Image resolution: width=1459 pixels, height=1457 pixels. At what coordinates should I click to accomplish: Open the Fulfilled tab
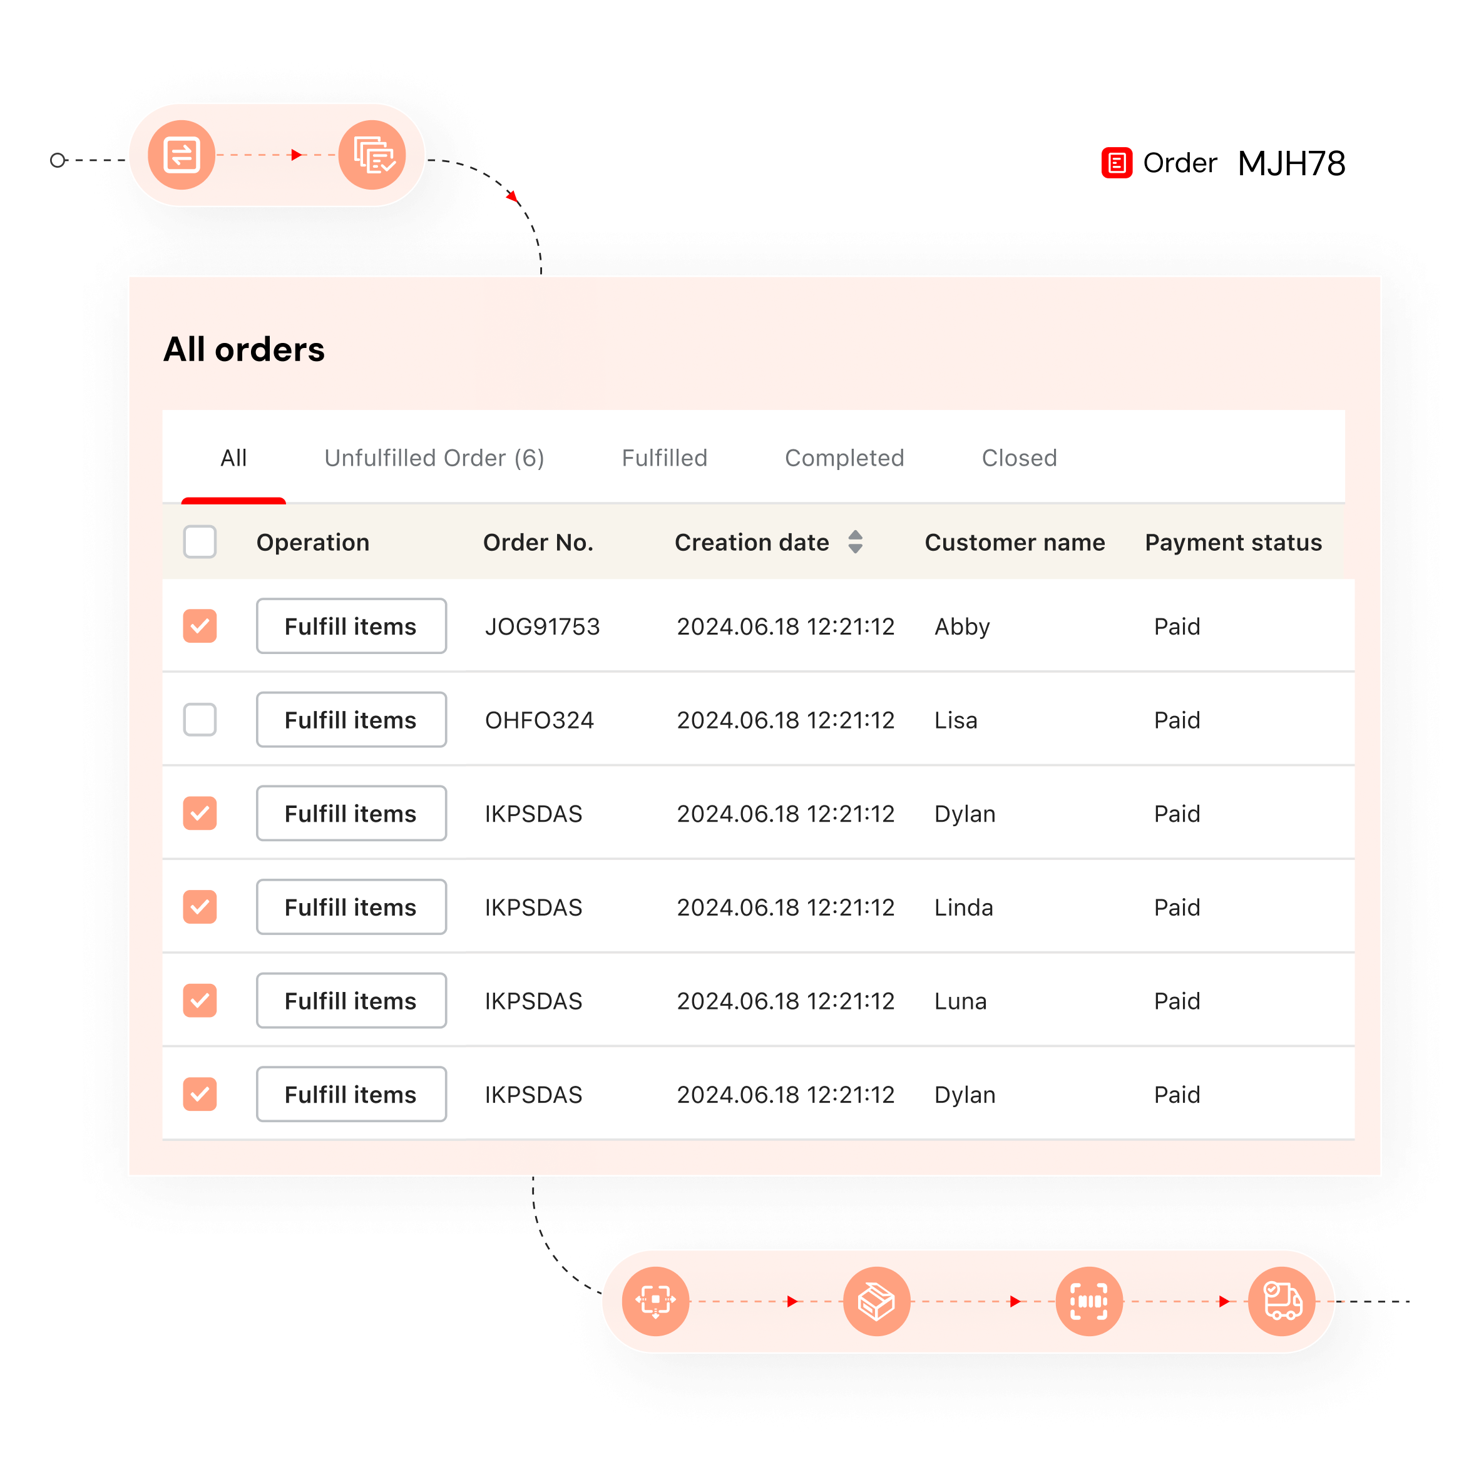pyautogui.click(x=664, y=458)
